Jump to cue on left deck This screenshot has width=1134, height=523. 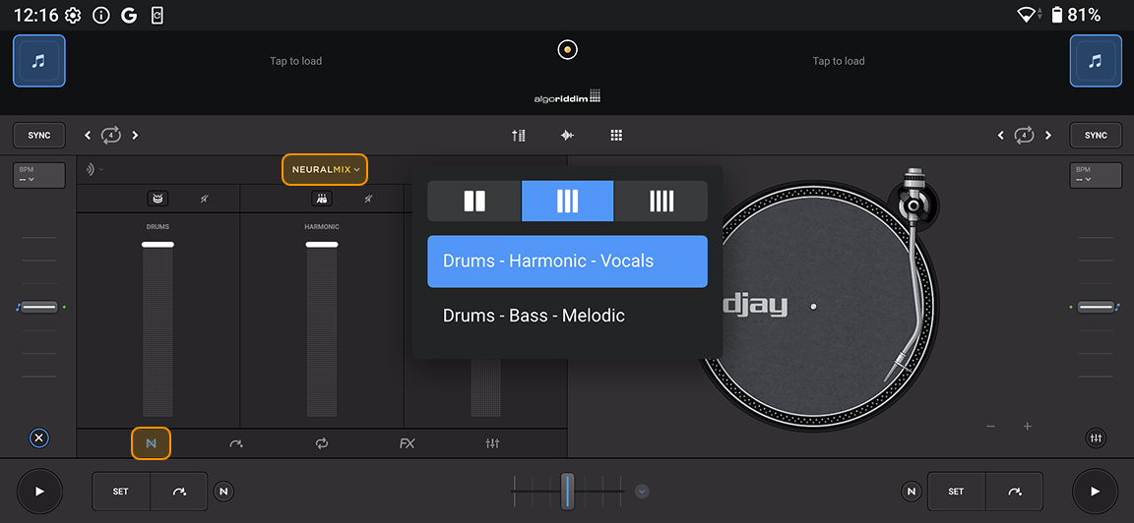tap(178, 492)
